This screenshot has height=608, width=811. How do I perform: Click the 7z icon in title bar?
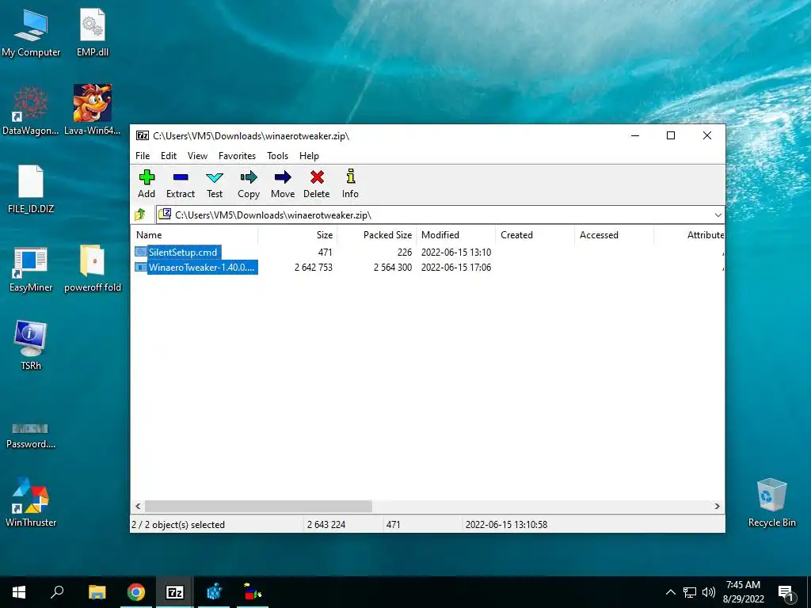(x=143, y=135)
